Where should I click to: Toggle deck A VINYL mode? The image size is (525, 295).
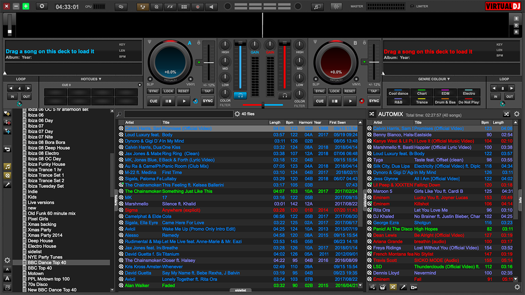point(190,80)
